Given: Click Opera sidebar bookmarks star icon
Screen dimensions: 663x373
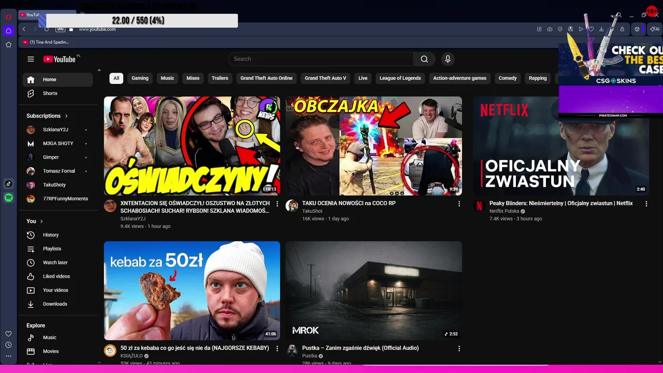Looking at the screenshot, I should point(8,45).
